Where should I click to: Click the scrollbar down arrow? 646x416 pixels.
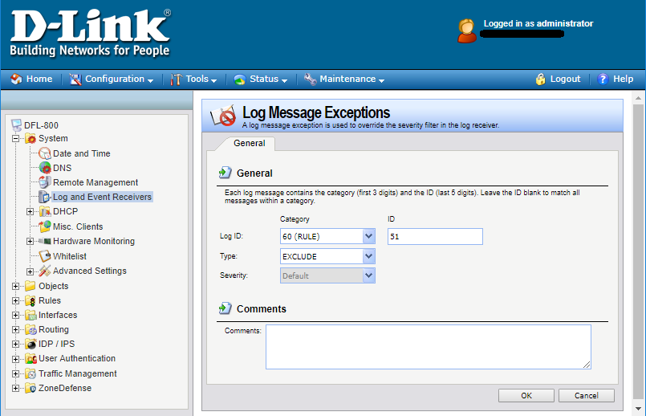(638, 409)
